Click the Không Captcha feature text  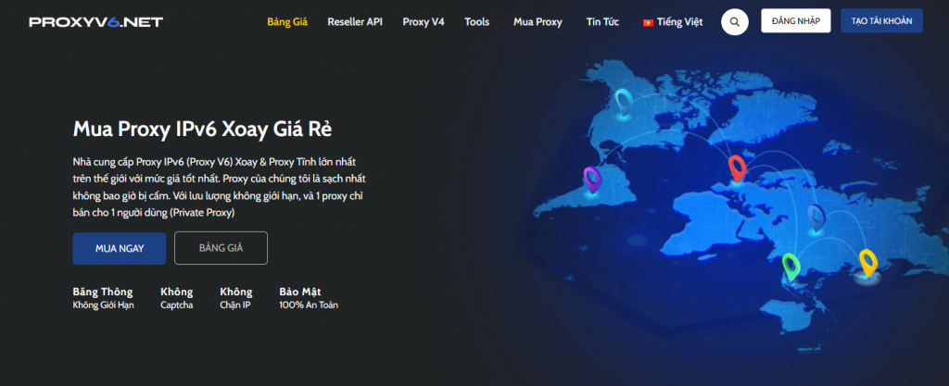pyautogui.click(x=177, y=298)
